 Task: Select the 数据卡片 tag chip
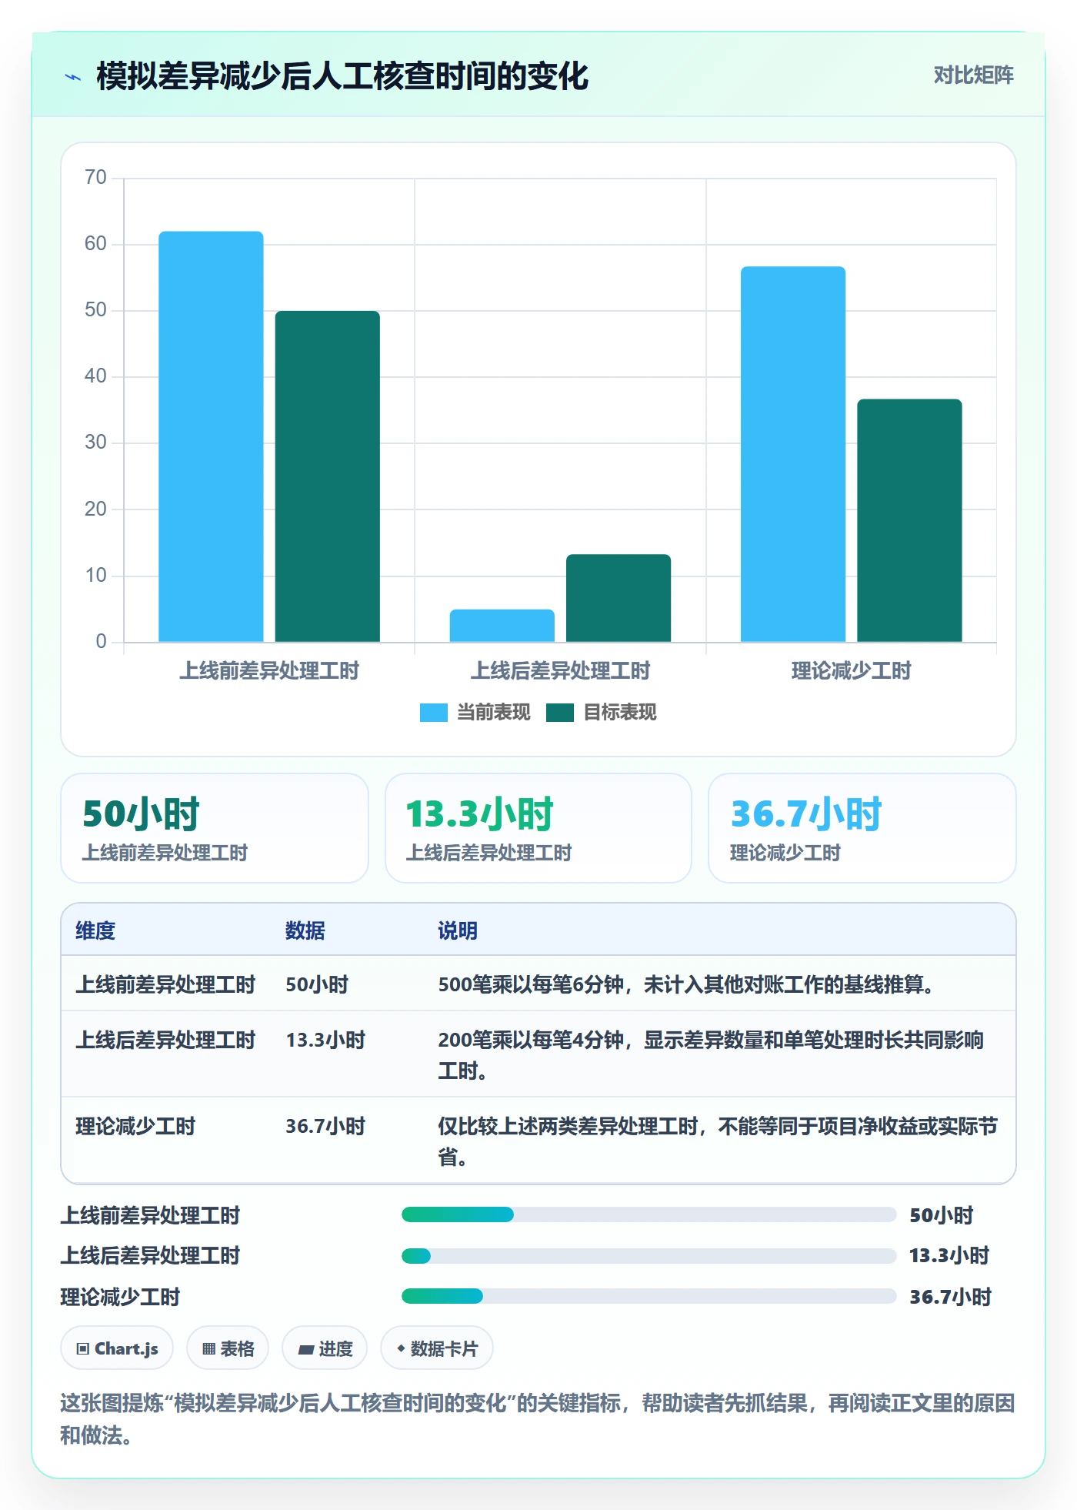click(x=437, y=1348)
